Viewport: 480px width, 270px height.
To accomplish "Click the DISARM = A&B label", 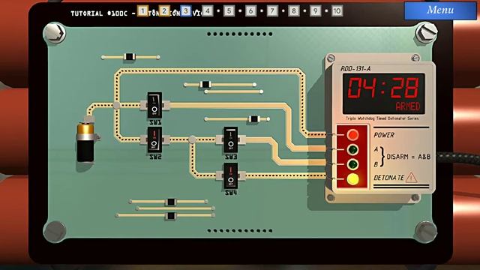I will click(x=408, y=157).
